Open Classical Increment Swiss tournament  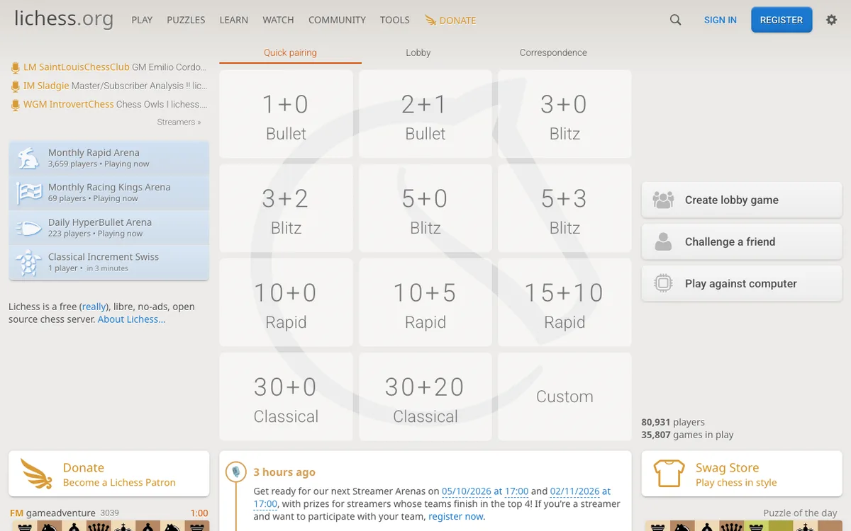109,262
